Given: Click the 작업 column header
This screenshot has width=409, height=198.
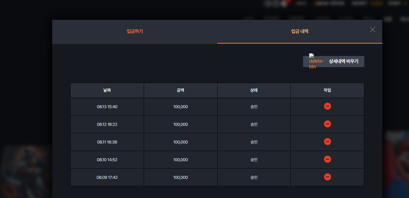Looking at the screenshot, I should 327,90.
